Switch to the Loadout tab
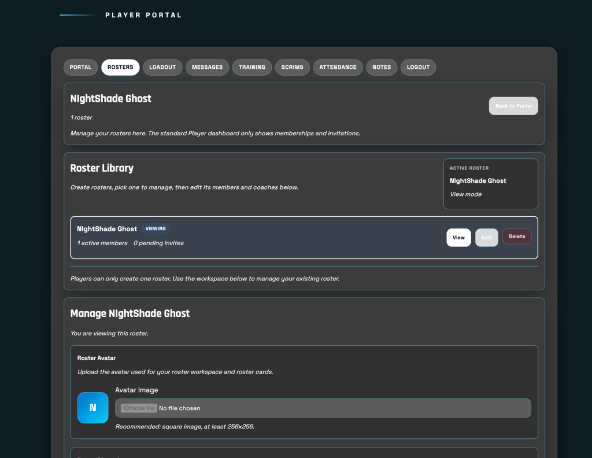Screen dimensions: 592x458 [x=162, y=67]
